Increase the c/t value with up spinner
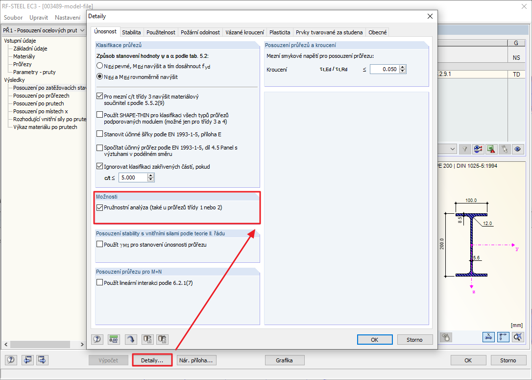Screen dimensions: 532x380 pos(151,175)
